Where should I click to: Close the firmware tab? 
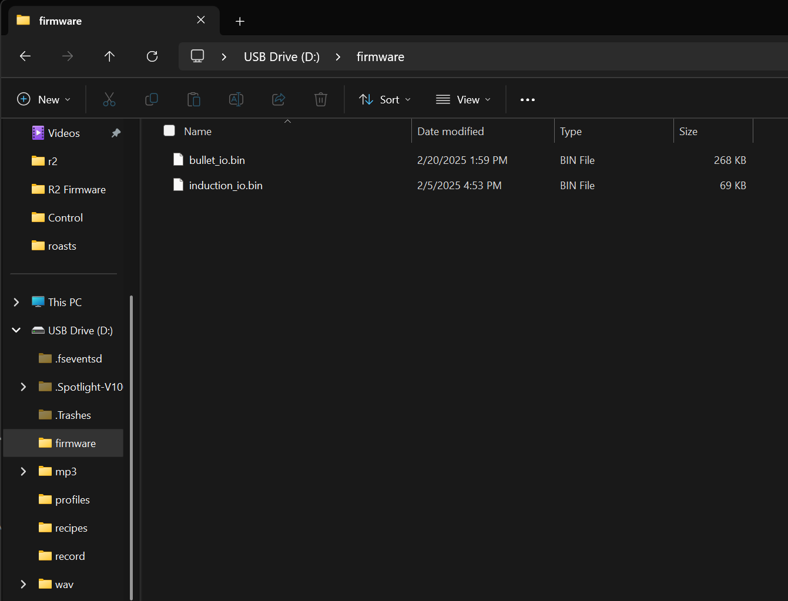coord(201,21)
